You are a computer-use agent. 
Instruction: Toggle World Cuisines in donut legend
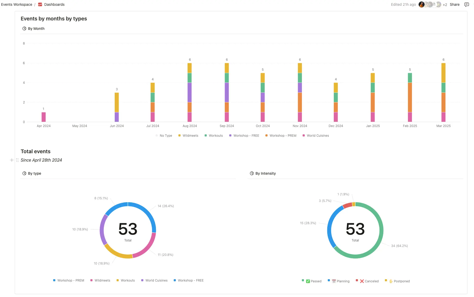pos(154,280)
